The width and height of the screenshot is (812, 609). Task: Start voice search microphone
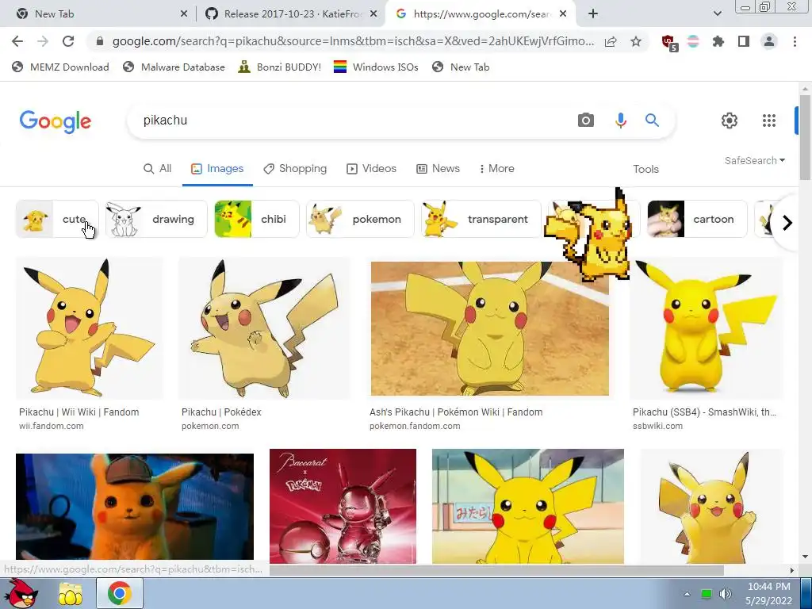tap(620, 121)
